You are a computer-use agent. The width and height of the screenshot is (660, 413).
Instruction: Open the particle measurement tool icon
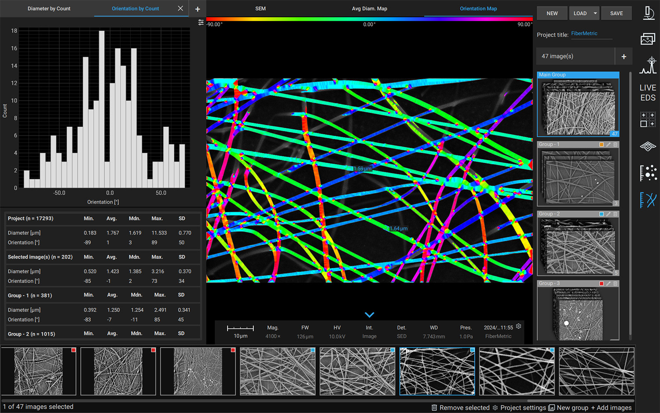pyautogui.click(x=648, y=173)
